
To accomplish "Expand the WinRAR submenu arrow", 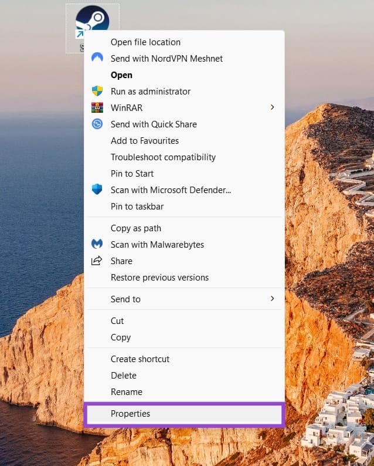I will 272,107.
